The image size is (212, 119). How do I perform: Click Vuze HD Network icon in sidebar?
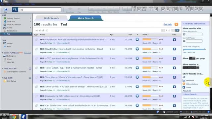(5, 24)
